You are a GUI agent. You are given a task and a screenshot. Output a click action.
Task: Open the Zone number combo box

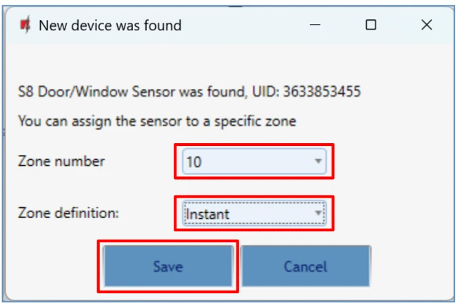[253, 162]
